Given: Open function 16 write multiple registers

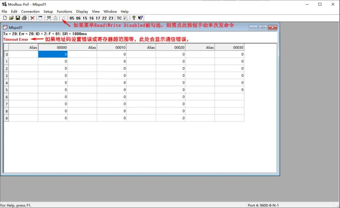Looking at the screenshot, I should tap(91, 18).
